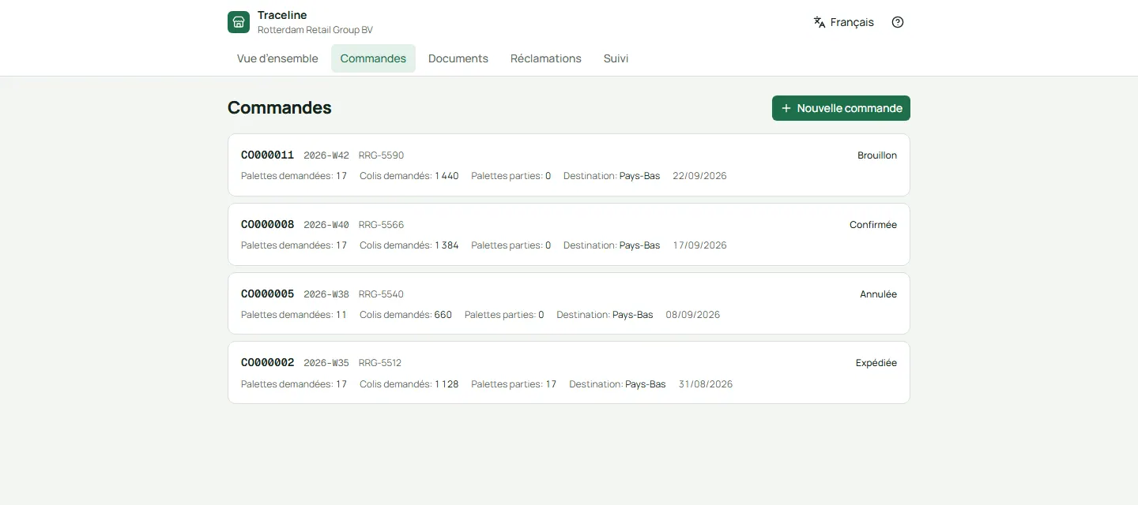This screenshot has height=505, width=1138.
Task: Click Colis demandés value 1 128
Action: coord(447,384)
